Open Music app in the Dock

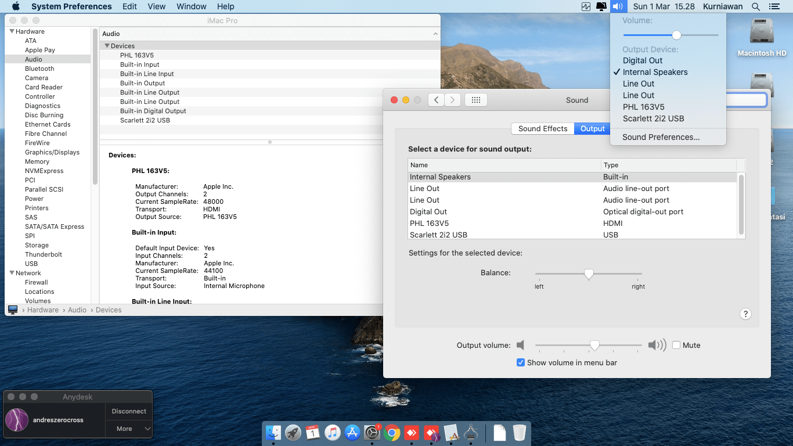click(333, 433)
